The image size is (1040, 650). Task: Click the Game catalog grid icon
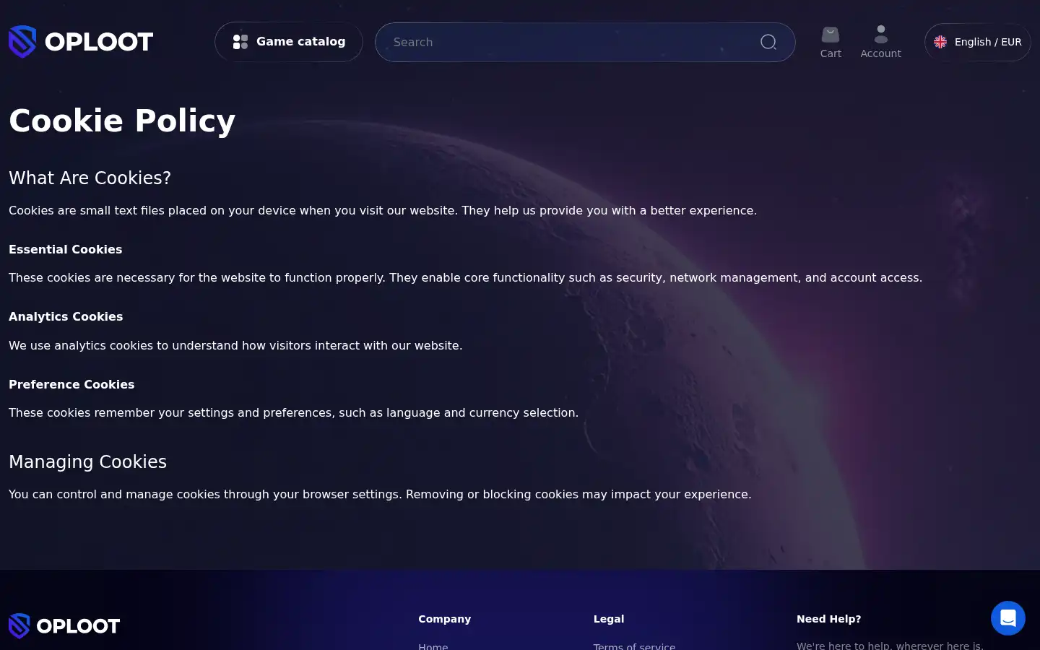click(240, 42)
